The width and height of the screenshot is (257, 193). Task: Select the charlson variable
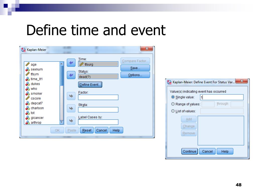(37, 108)
